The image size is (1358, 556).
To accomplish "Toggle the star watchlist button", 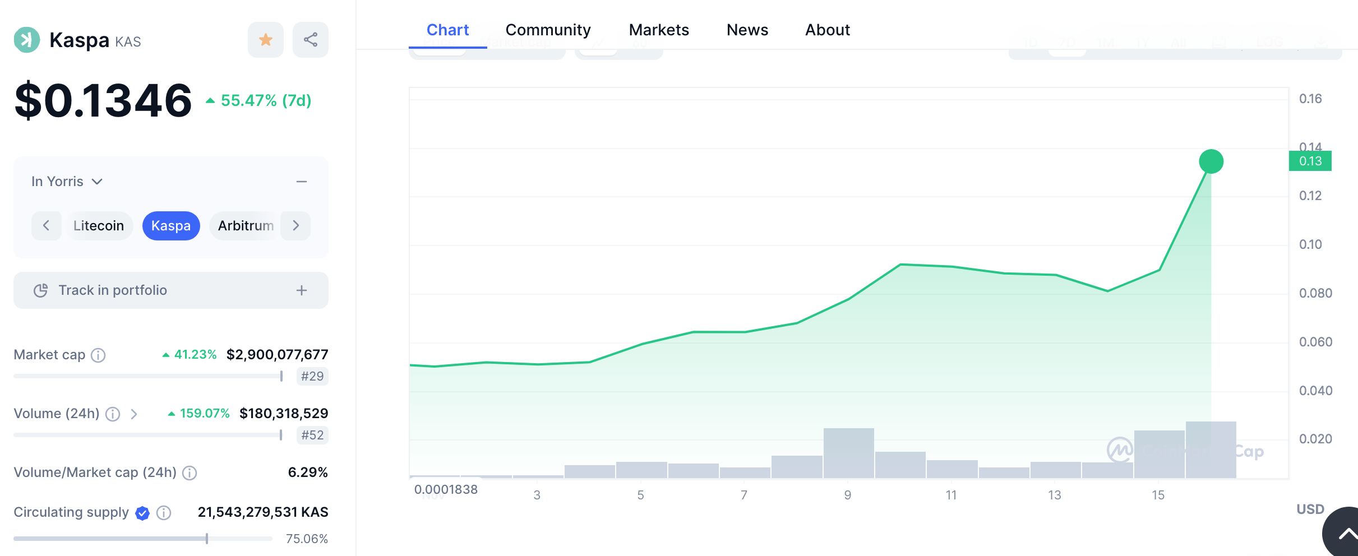I will (266, 40).
